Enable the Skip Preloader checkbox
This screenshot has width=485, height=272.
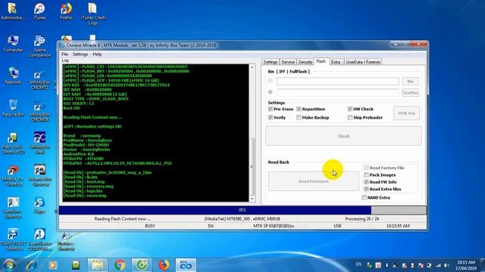[x=350, y=118]
